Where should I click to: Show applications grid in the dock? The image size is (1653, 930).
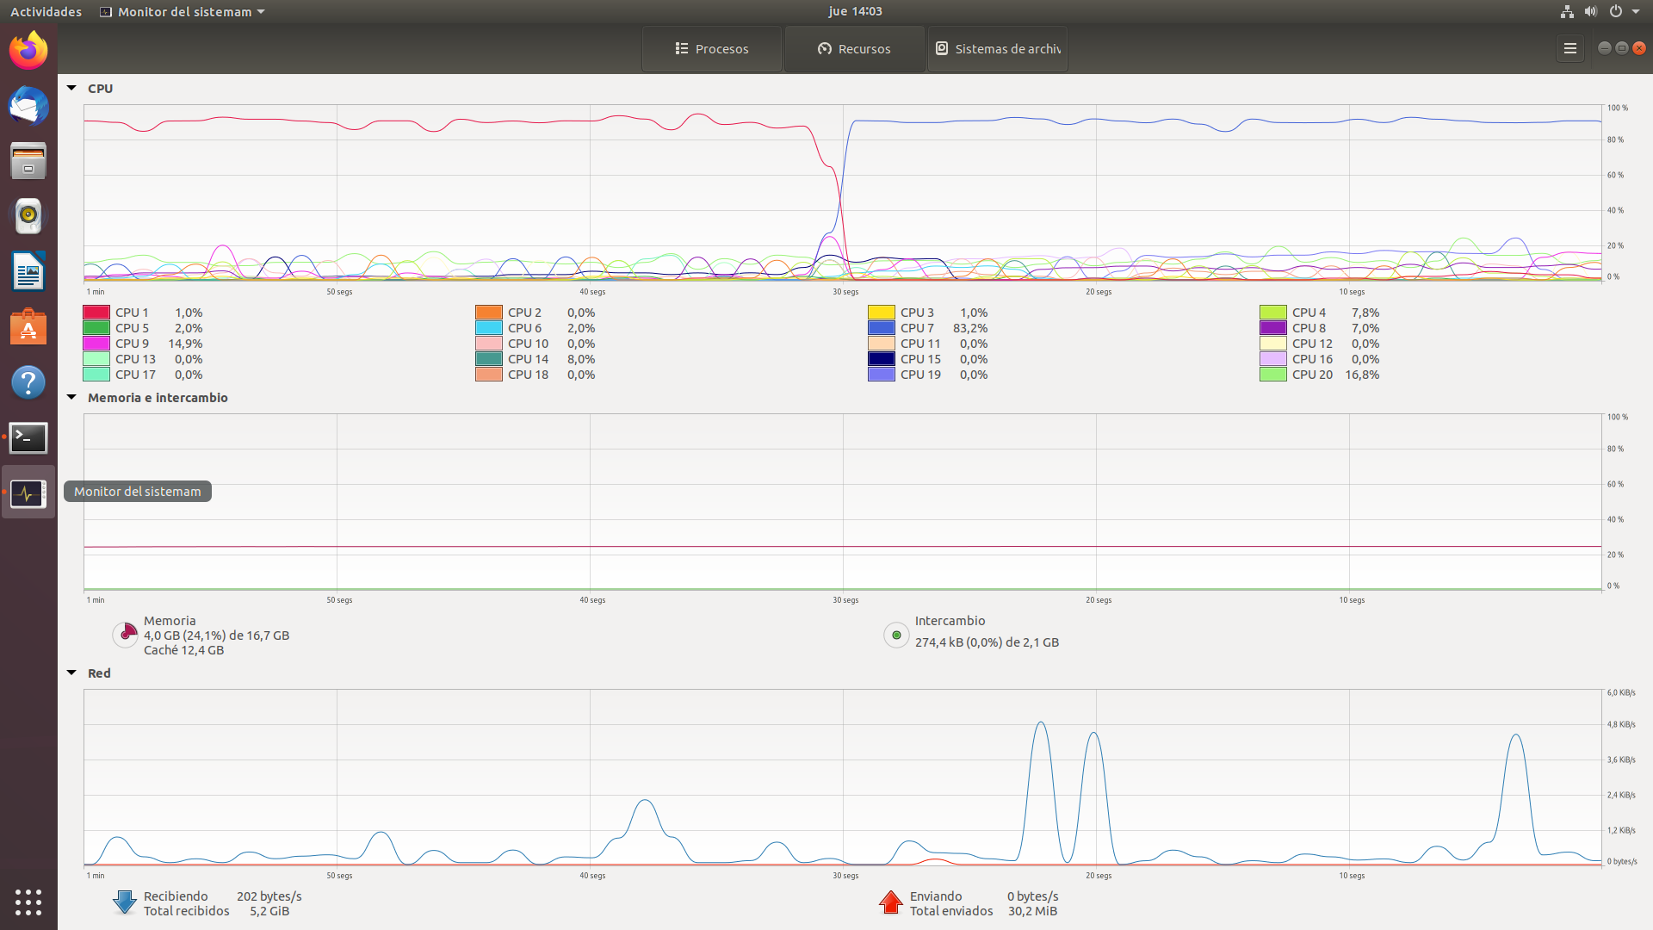pyautogui.click(x=28, y=902)
